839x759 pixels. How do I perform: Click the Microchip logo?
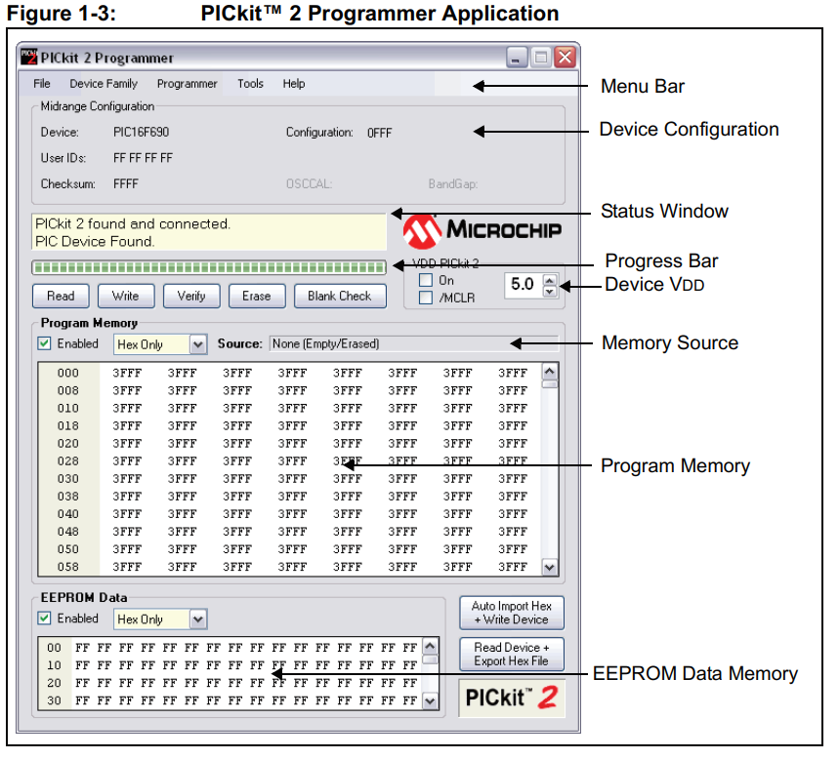[482, 231]
